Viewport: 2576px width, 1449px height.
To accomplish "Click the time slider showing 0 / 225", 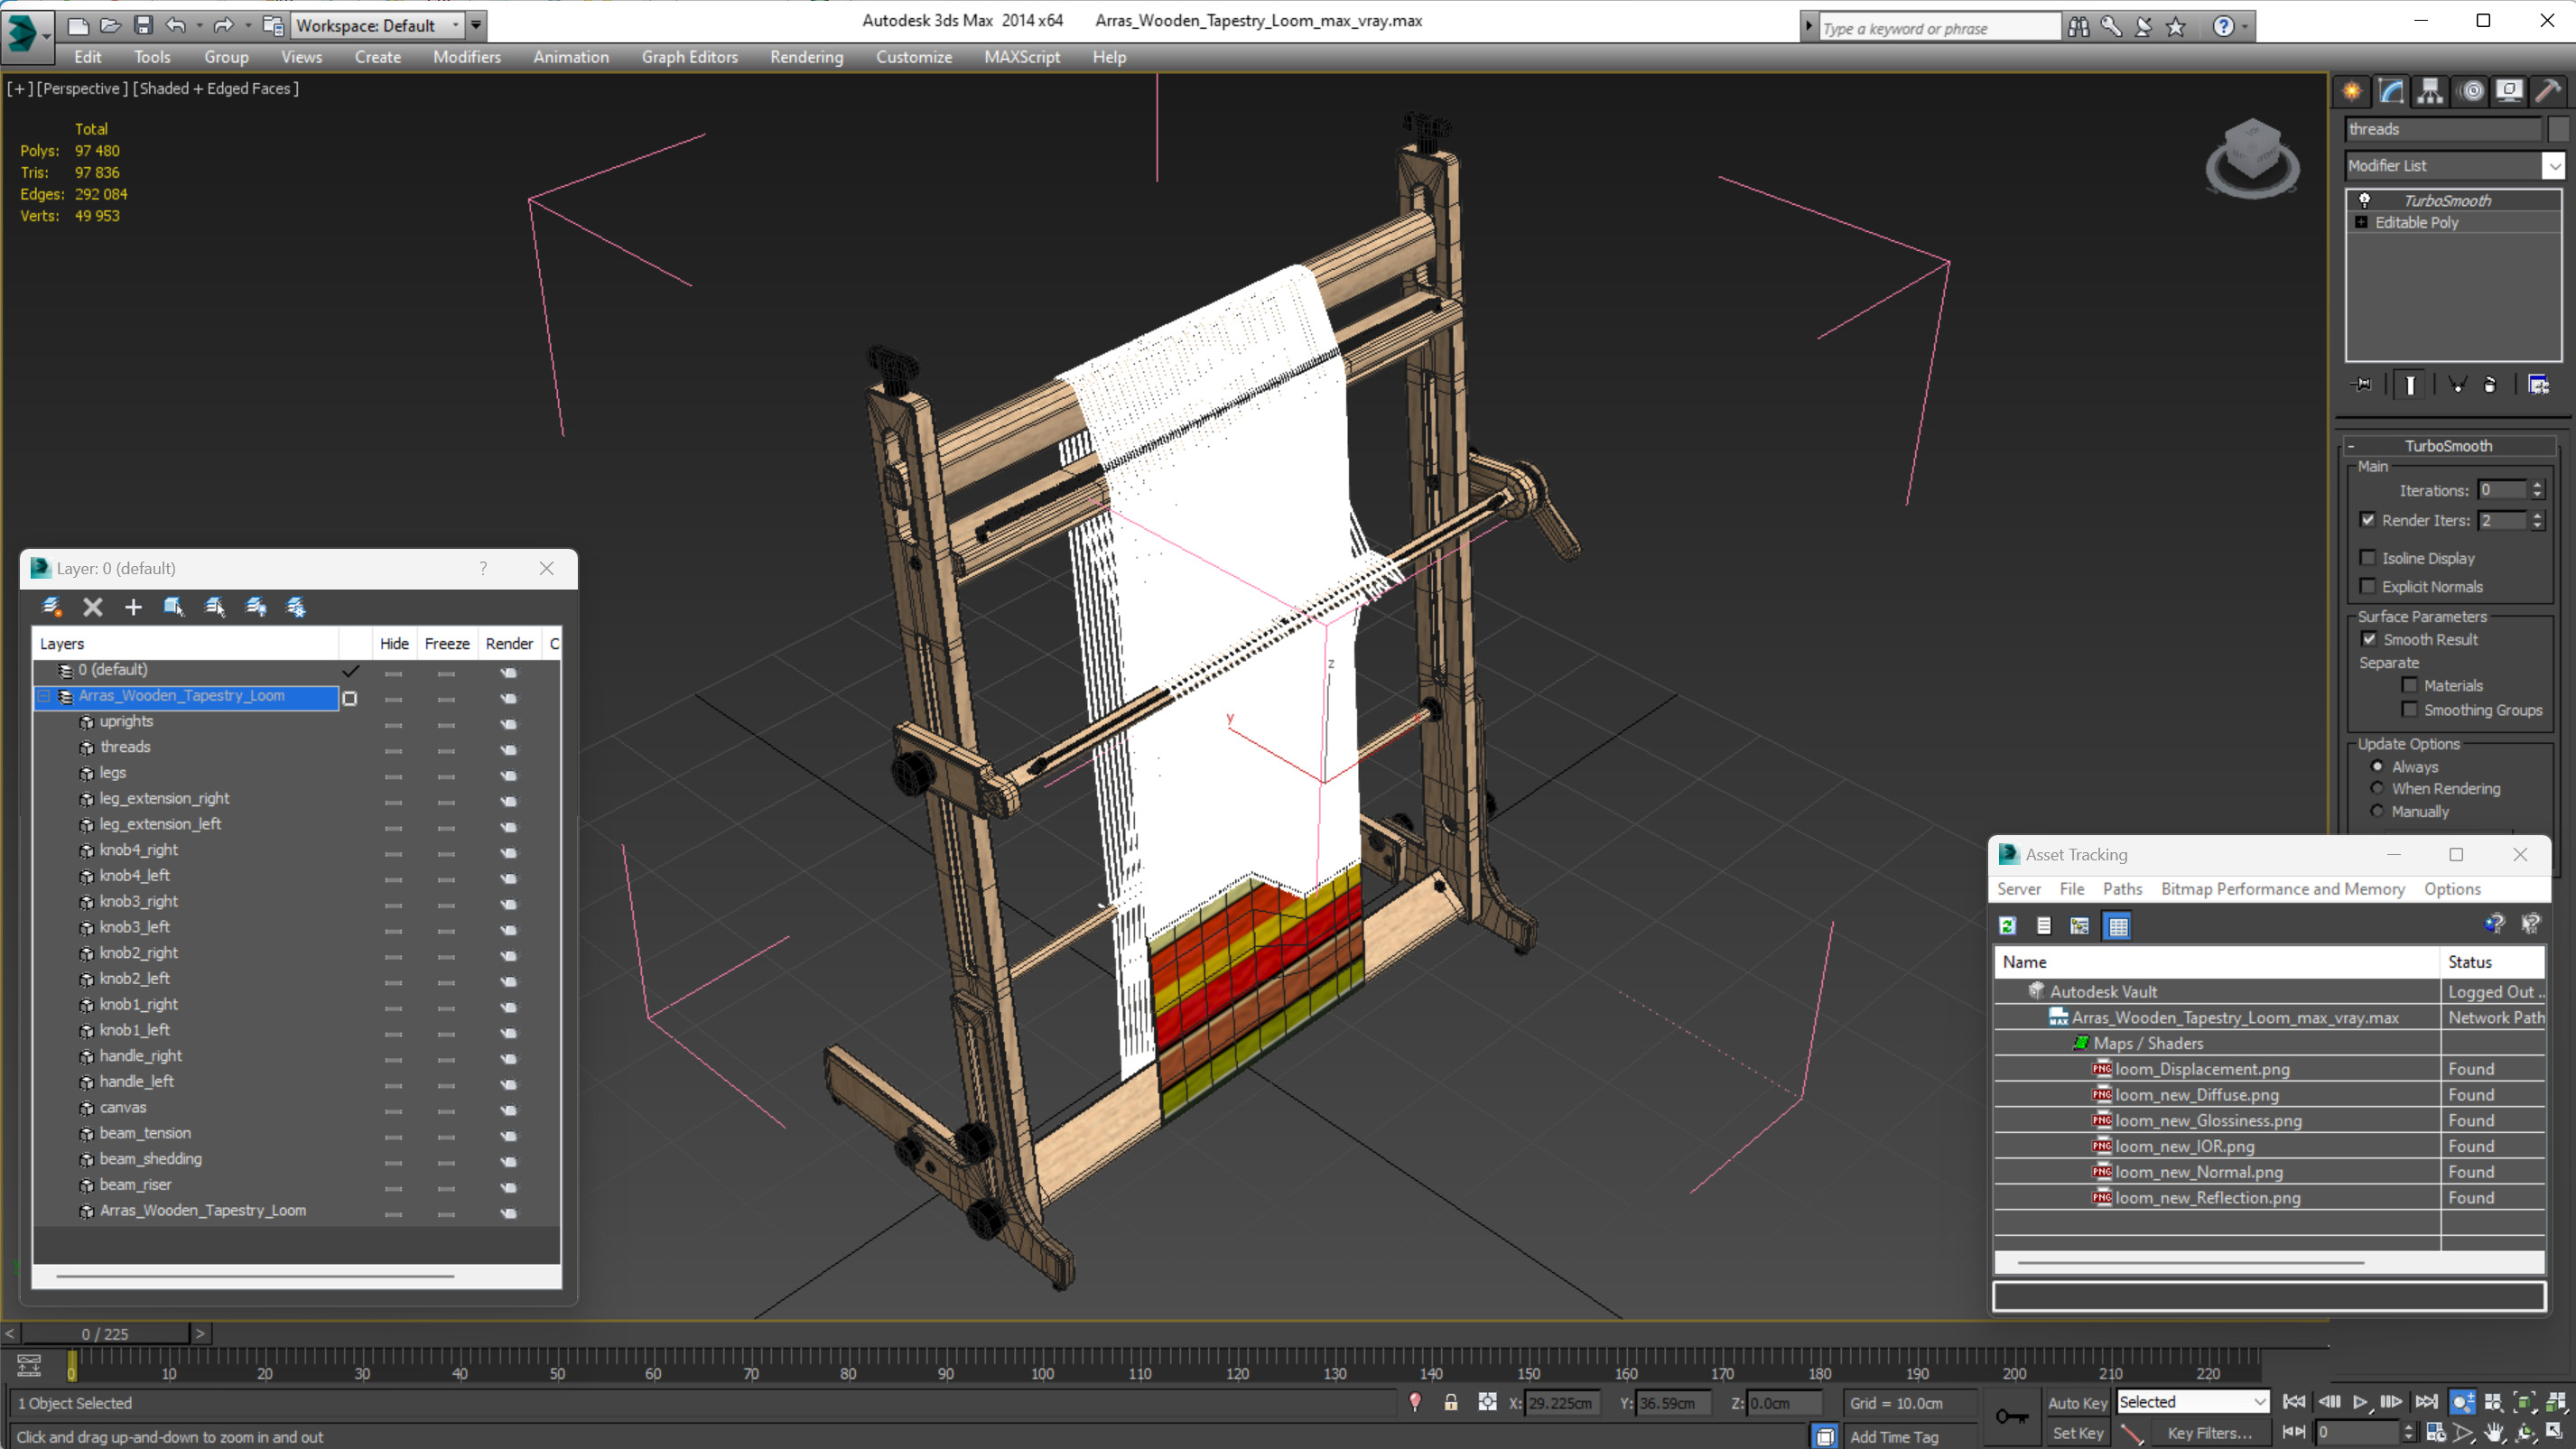I will pos(105,1333).
